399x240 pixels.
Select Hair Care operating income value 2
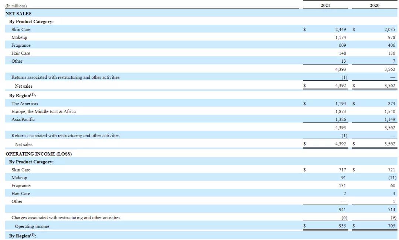[345, 194]
